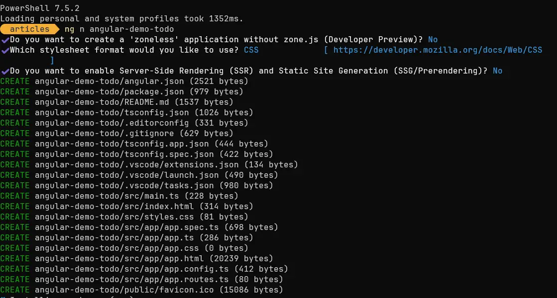Click the 'CSS' stylesheet answer
Image resolution: width=557 pixels, height=298 pixels.
click(x=251, y=50)
